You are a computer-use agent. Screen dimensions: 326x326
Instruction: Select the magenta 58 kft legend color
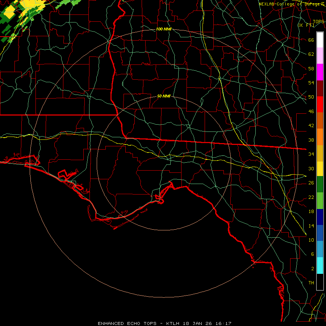[x=320, y=72]
